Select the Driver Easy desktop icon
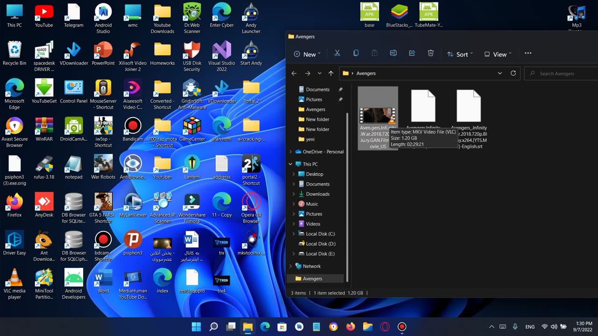 point(14,243)
